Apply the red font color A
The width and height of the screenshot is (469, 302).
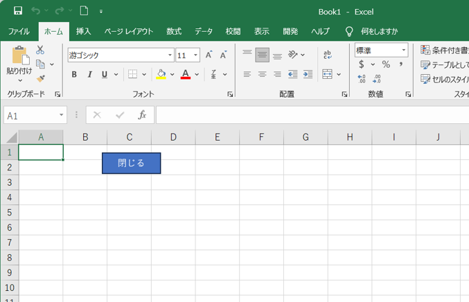point(186,74)
